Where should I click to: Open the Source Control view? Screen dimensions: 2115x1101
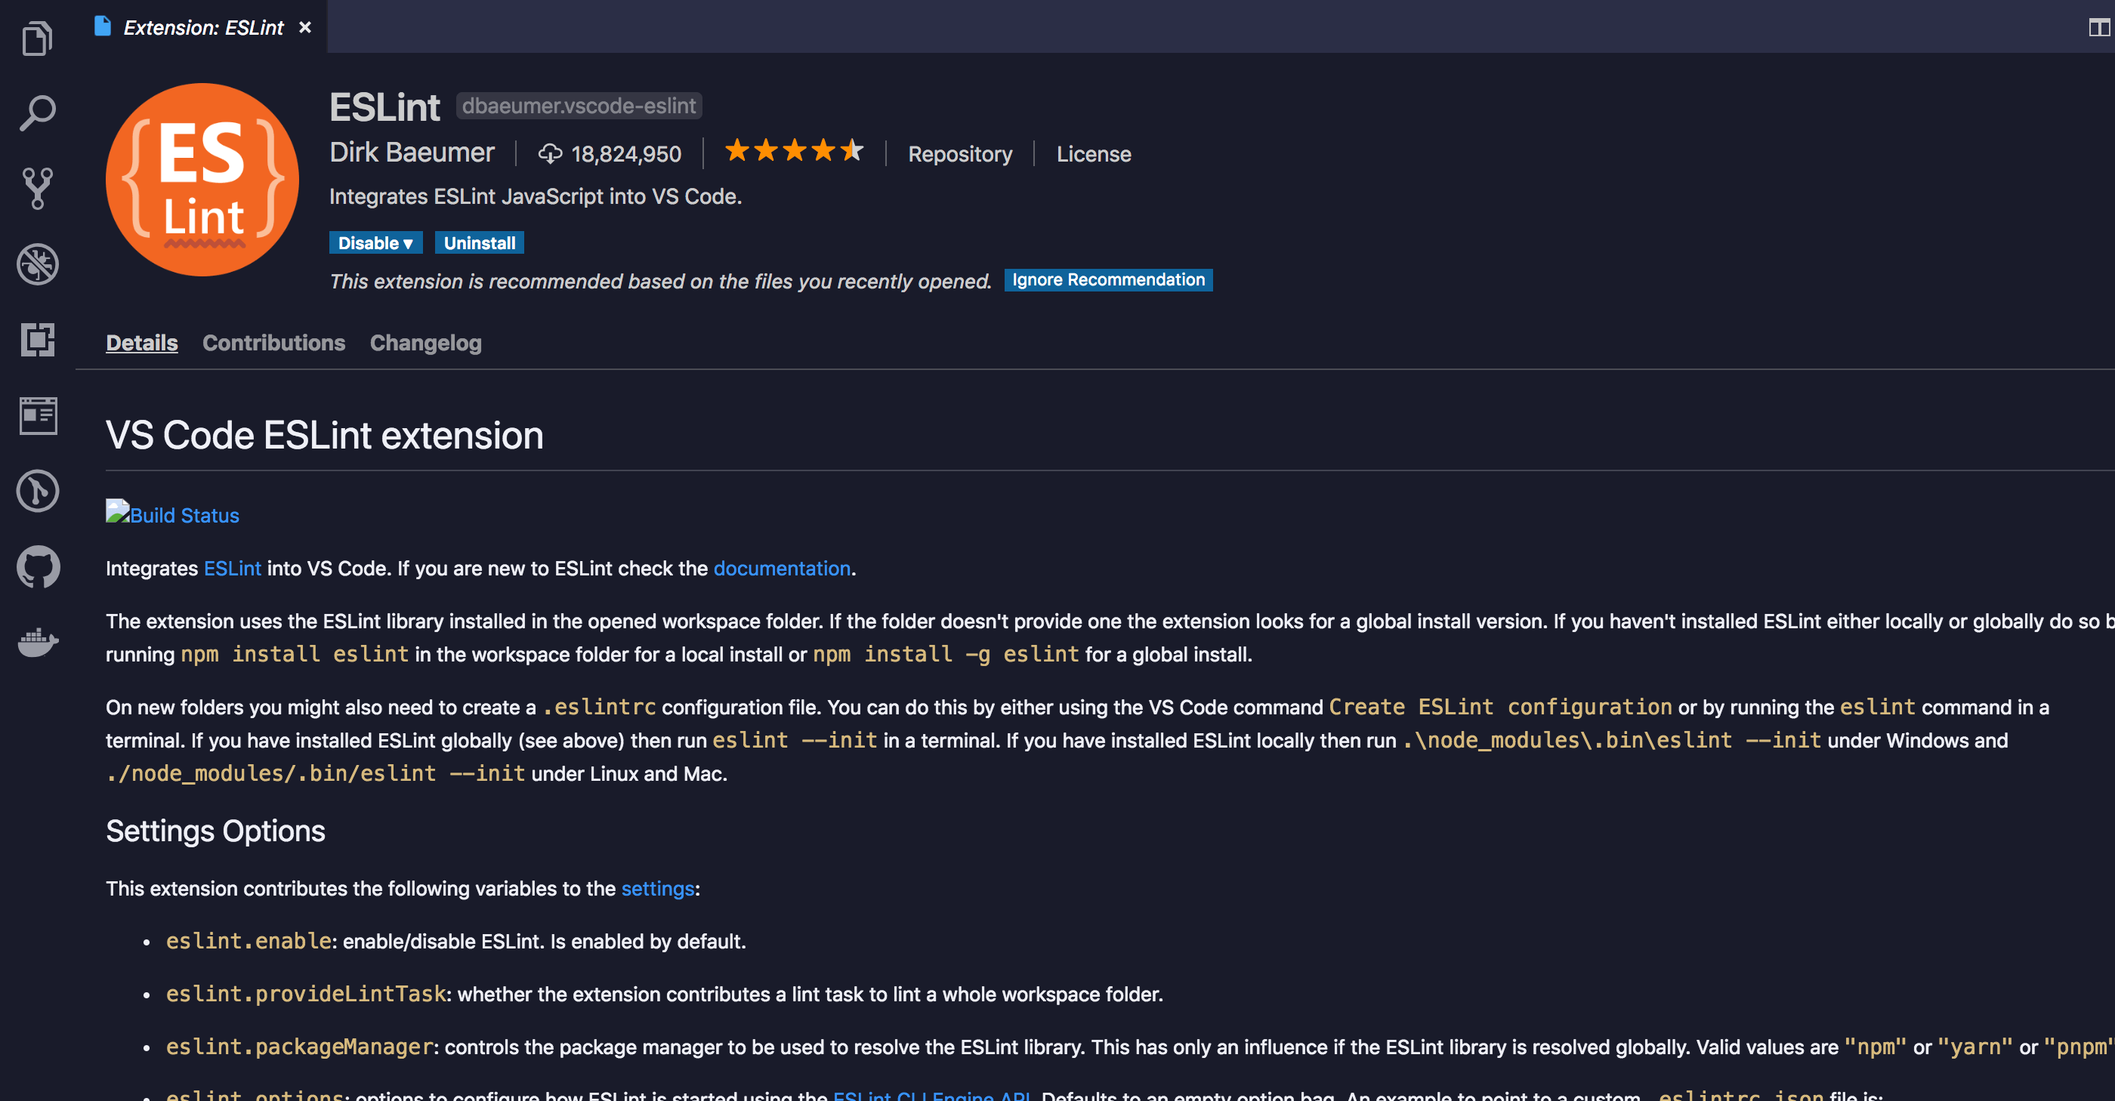pos(37,189)
